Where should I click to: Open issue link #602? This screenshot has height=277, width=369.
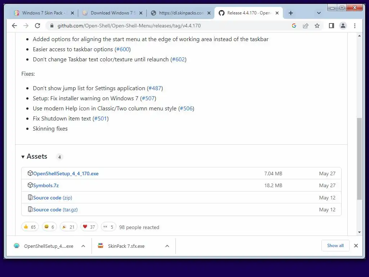pyautogui.click(x=178, y=60)
